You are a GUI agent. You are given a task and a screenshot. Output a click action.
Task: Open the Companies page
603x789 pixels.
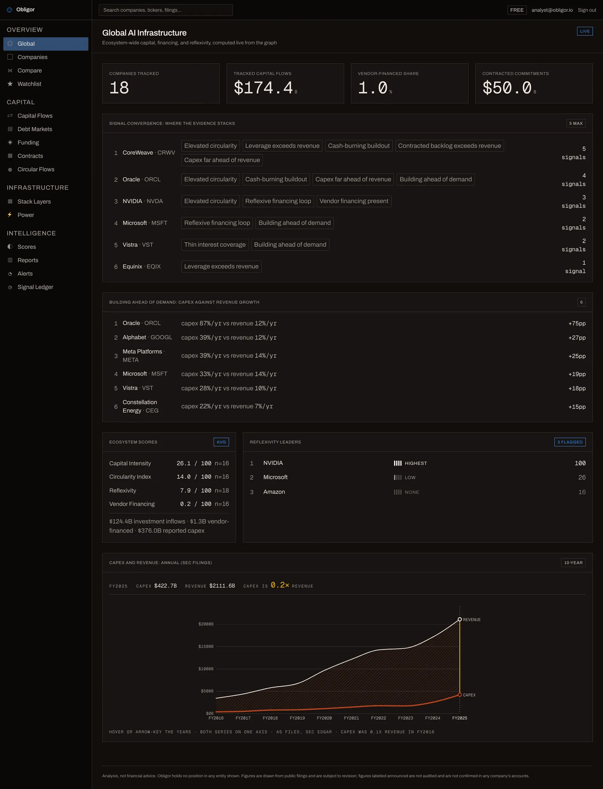coord(46,57)
